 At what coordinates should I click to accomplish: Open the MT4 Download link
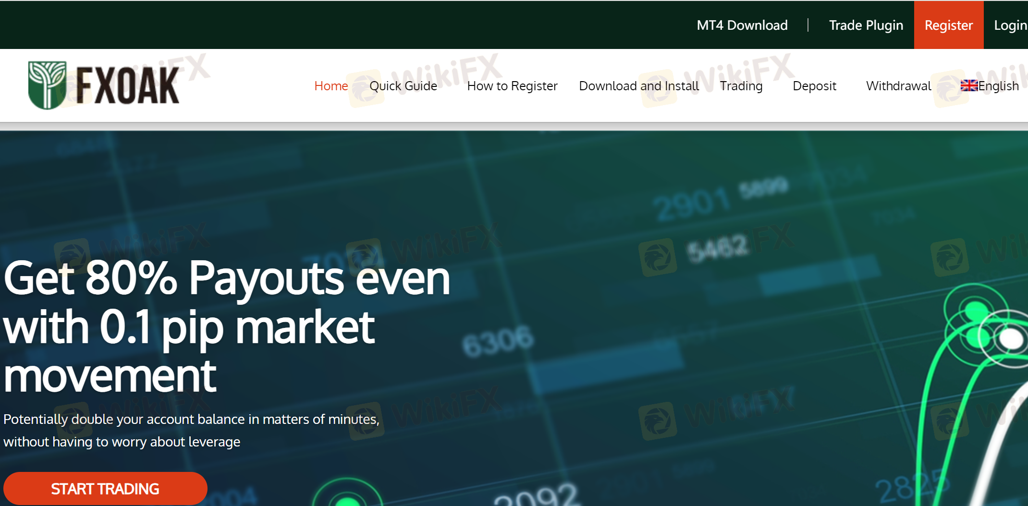(x=742, y=25)
